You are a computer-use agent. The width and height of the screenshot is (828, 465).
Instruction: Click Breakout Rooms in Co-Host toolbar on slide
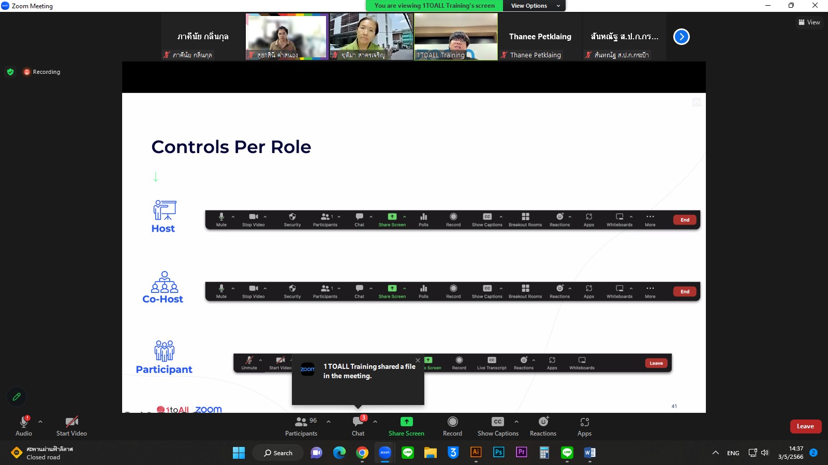pyautogui.click(x=525, y=291)
